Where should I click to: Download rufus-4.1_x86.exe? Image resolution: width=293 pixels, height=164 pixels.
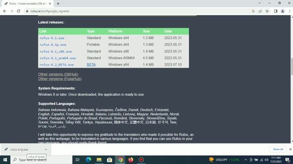point(56,51)
